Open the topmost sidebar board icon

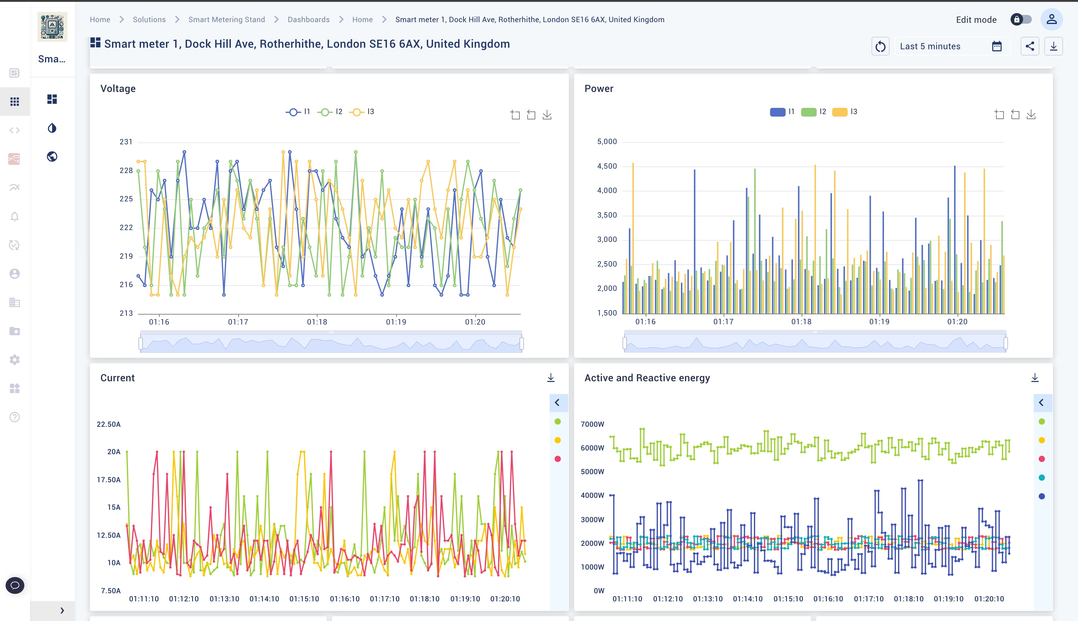[15, 73]
